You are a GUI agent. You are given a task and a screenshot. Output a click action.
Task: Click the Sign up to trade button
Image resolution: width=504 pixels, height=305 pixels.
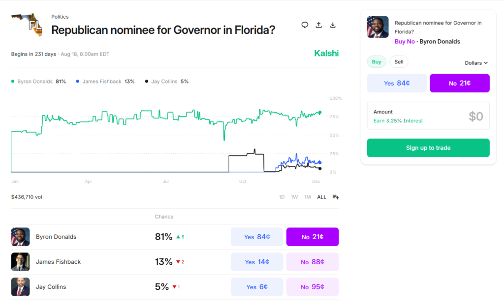click(428, 147)
